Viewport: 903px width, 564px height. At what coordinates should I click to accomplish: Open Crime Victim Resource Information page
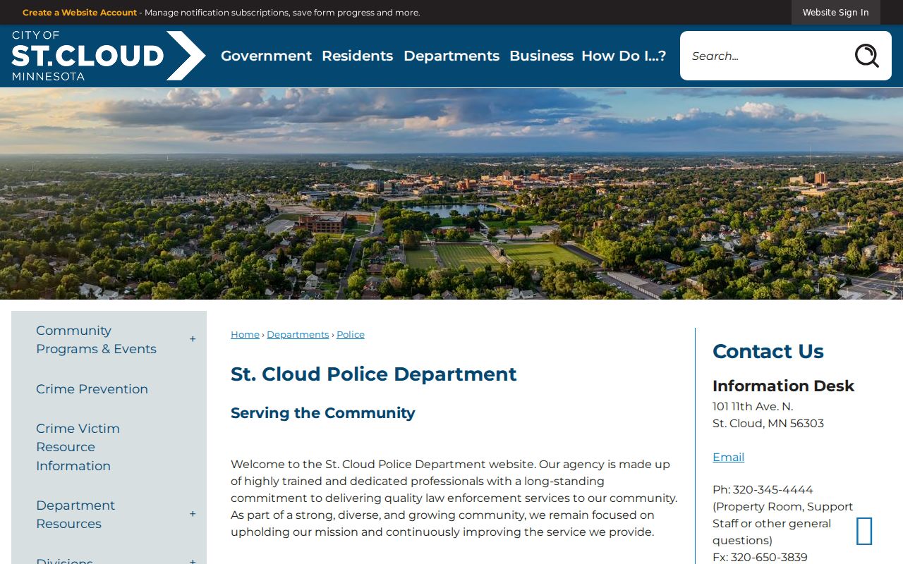(x=78, y=447)
